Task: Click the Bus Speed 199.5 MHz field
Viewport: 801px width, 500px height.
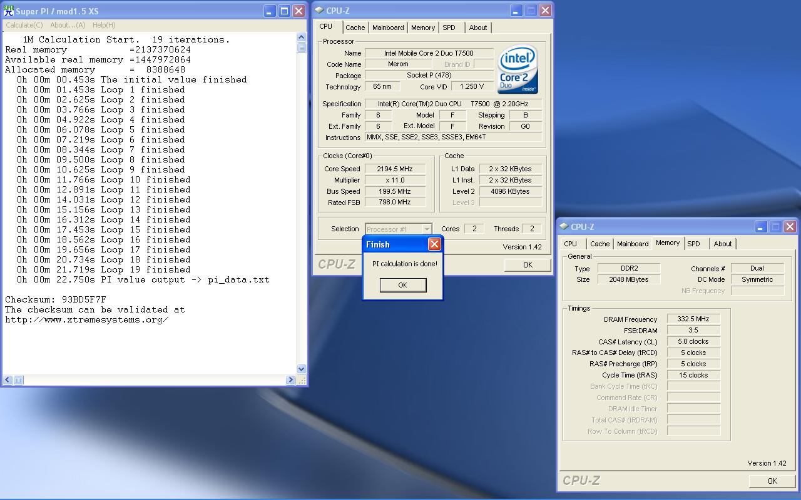Action: tap(395, 191)
